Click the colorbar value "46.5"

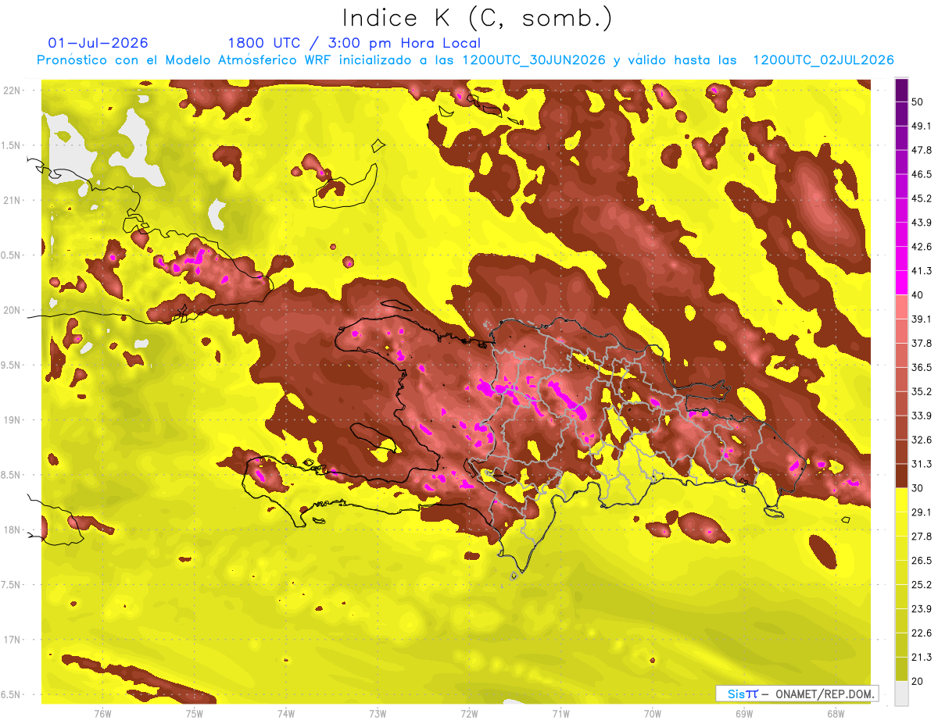(x=922, y=174)
